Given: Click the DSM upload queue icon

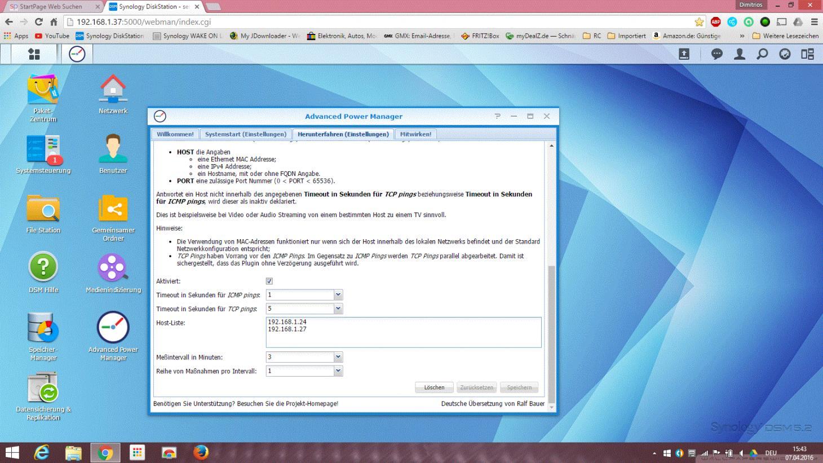Looking at the screenshot, I should pos(684,54).
